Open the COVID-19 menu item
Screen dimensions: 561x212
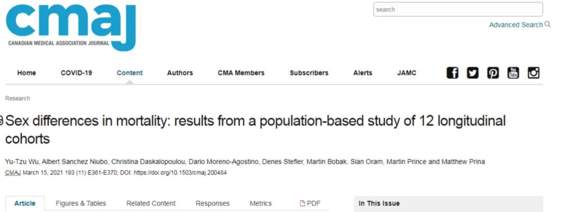point(76,73)
